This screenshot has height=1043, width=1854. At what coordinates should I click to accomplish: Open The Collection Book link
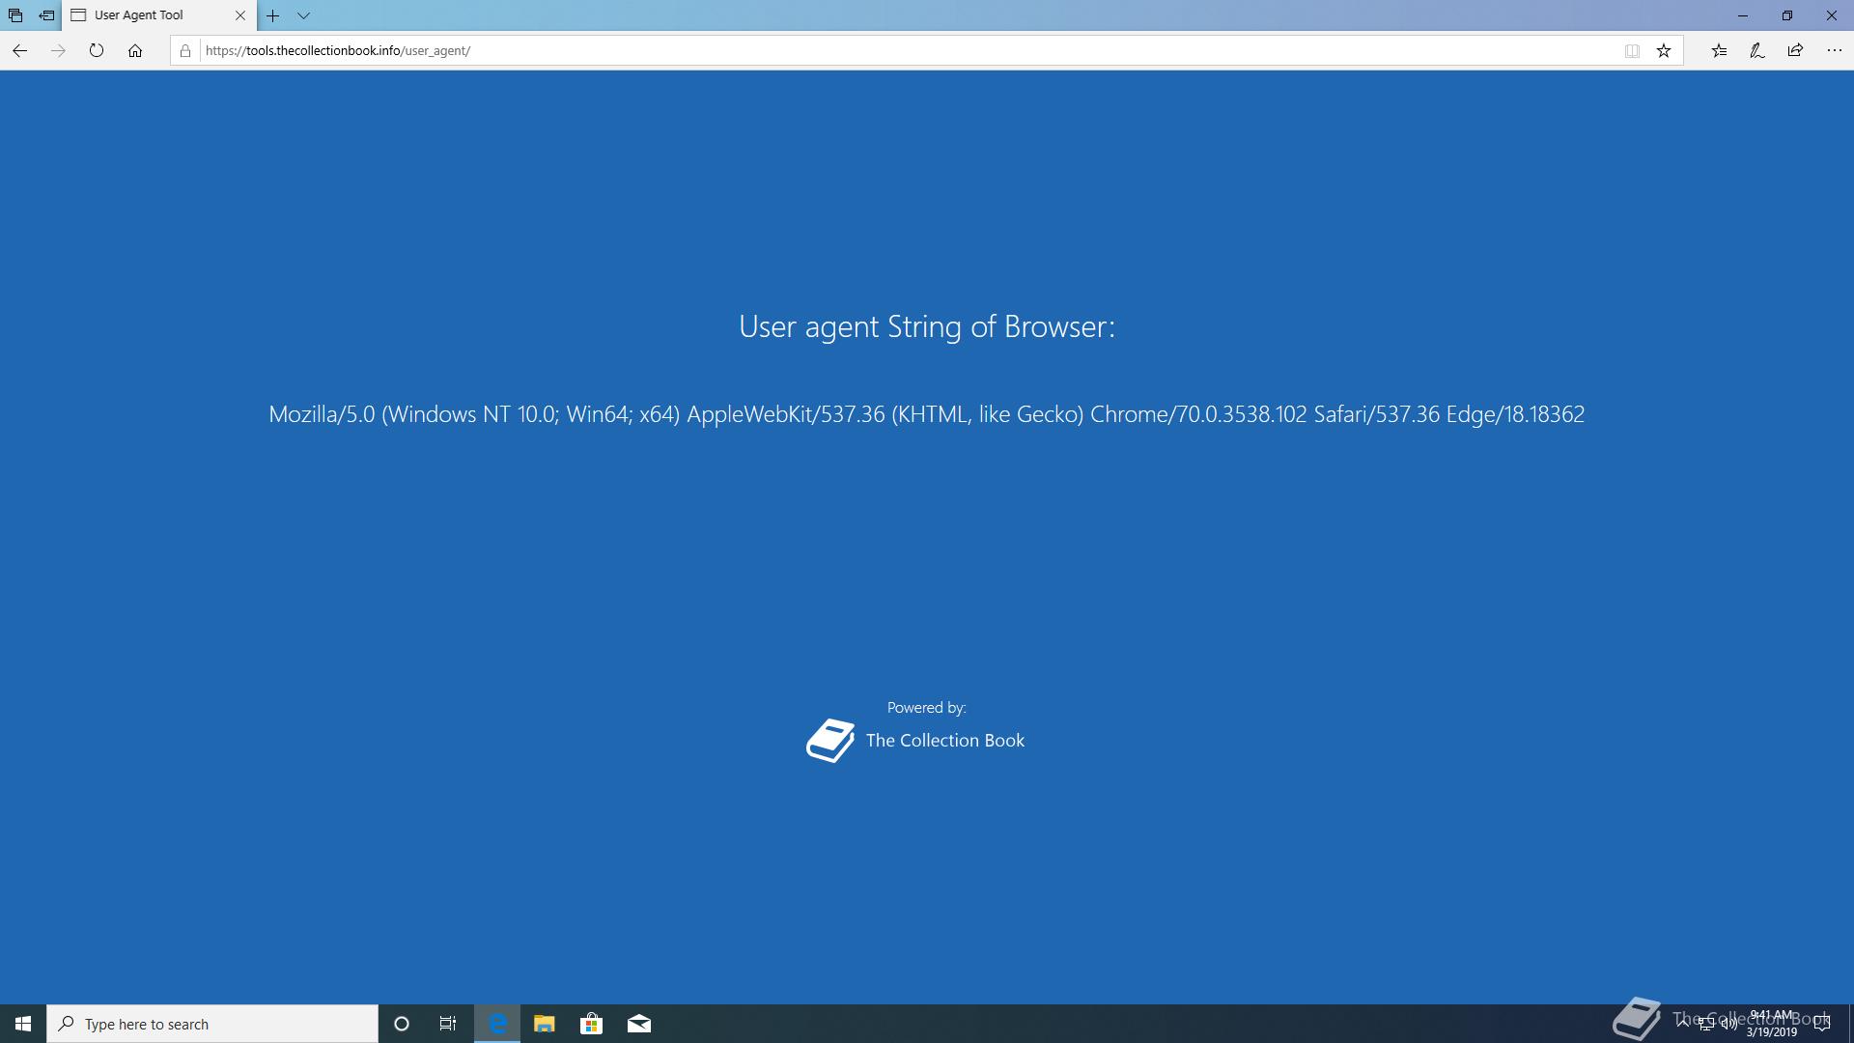point(943,741)
